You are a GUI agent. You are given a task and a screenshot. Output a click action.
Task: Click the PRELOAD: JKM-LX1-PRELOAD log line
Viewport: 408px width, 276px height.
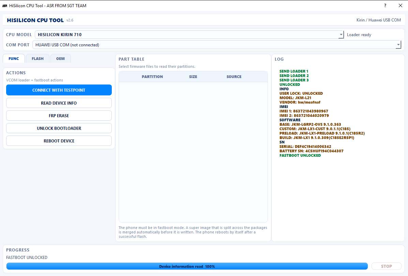click(x=322, y=133)
